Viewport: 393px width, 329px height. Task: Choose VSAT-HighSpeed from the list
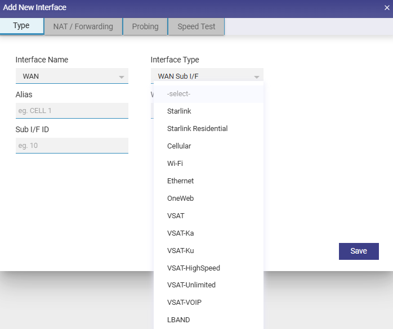[x=193, y=268]
